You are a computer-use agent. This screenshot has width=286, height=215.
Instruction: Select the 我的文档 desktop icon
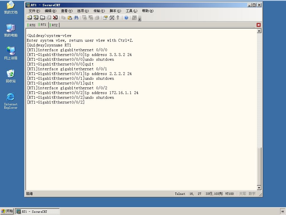tap(11, 8)
